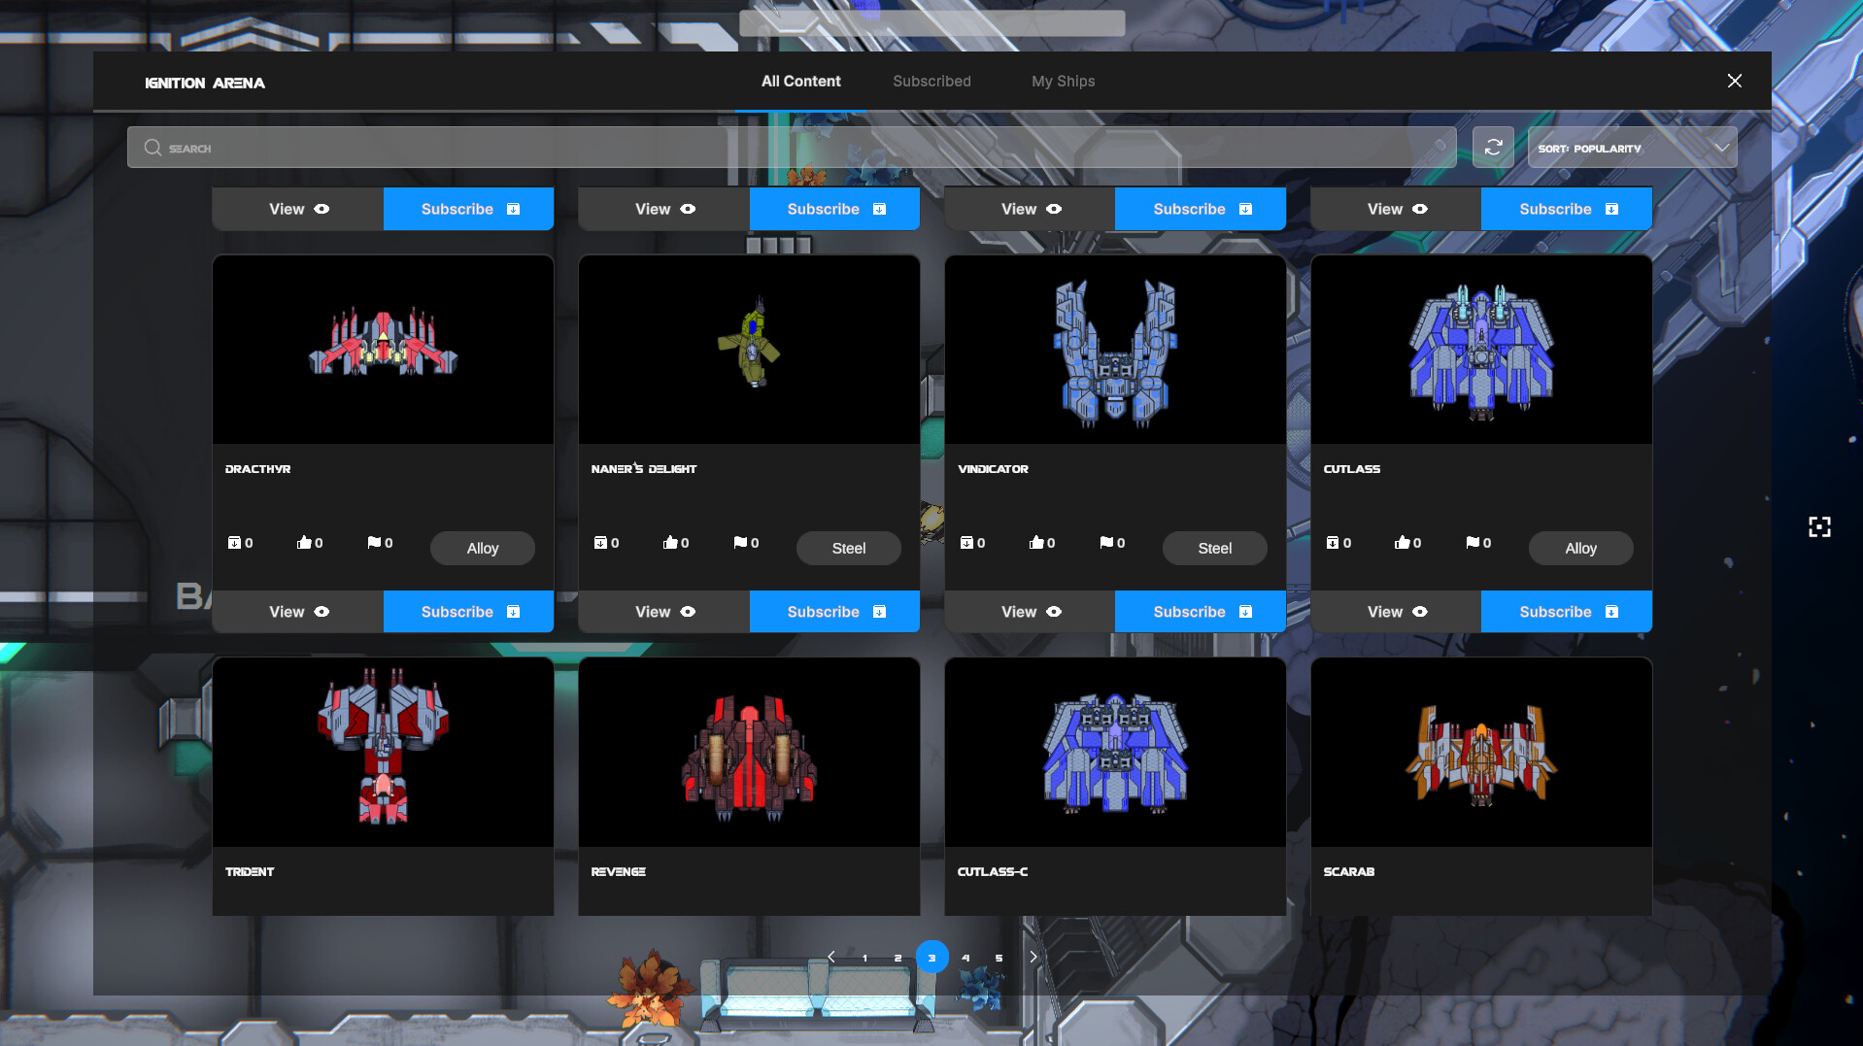Click the fullscreen icon on the right edge
1863x1046 pixels.
[x=1818, y=526]
